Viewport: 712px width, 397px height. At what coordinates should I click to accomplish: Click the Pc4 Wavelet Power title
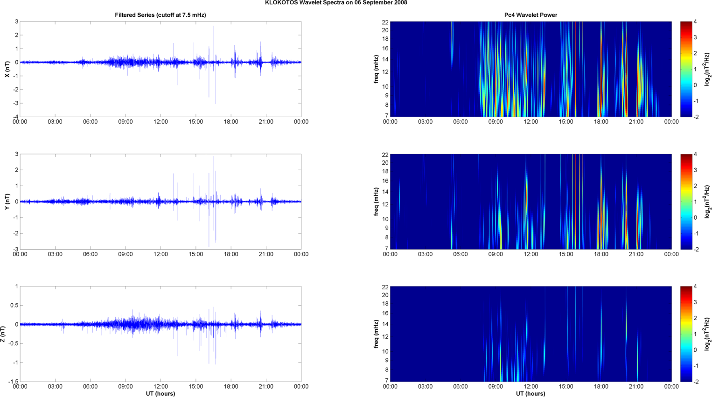point(531,15)
